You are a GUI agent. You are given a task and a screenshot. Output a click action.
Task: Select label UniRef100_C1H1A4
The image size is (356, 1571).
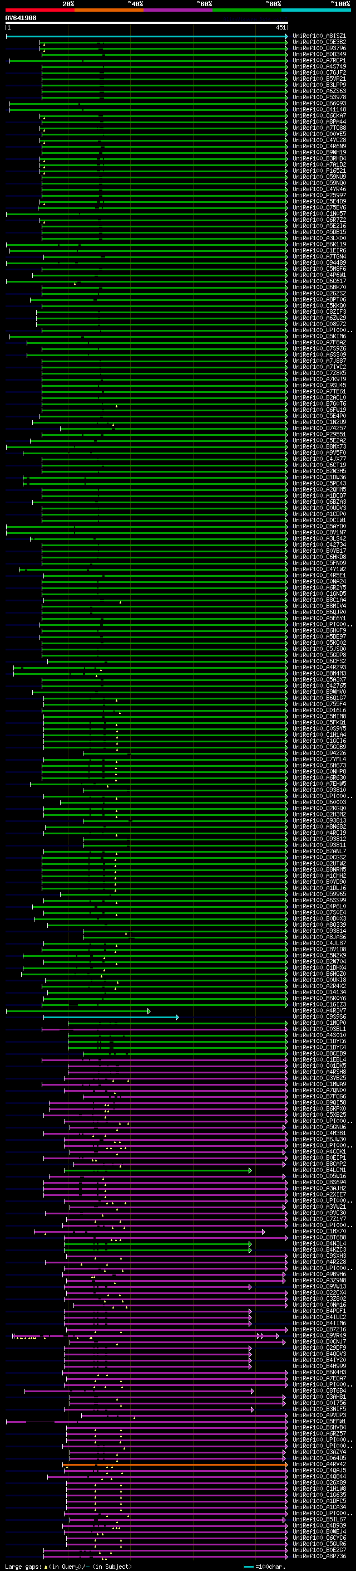point(319,735)
